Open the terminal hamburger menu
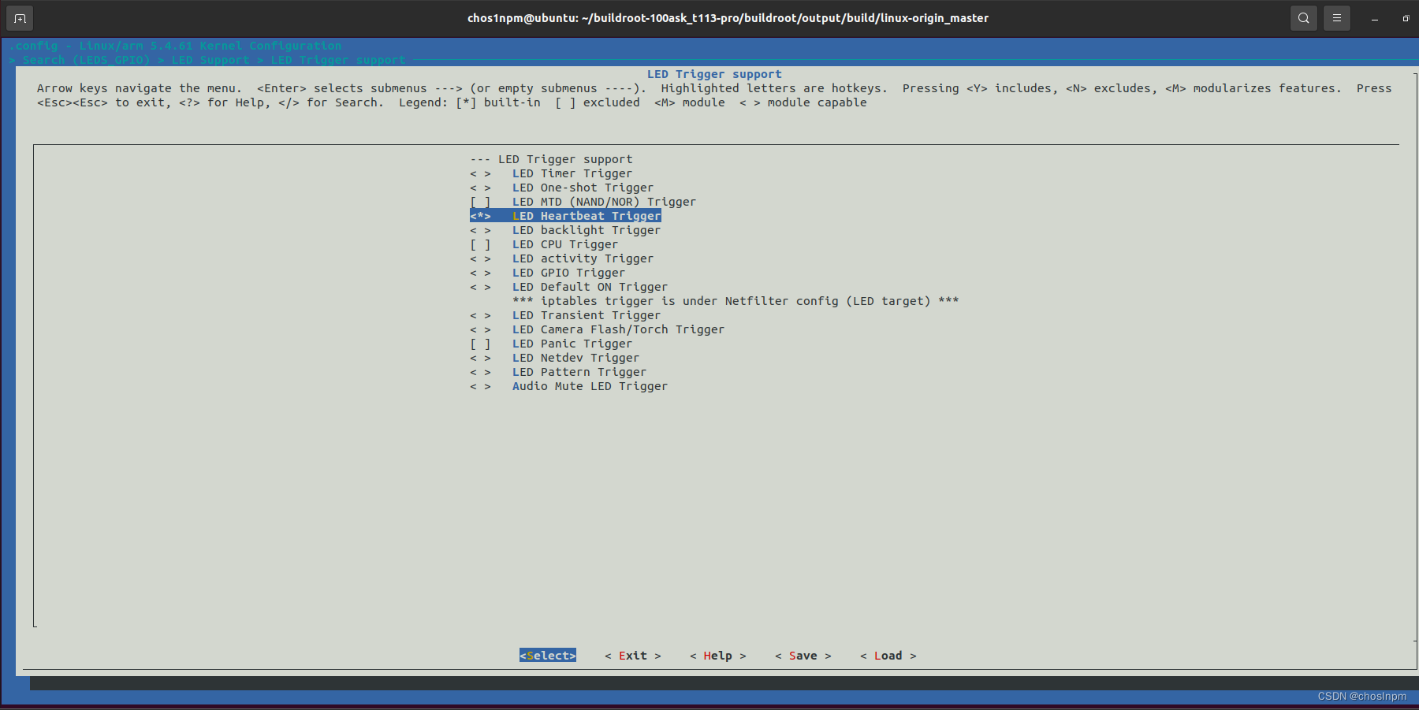1419x710 pixels. 1336,17
